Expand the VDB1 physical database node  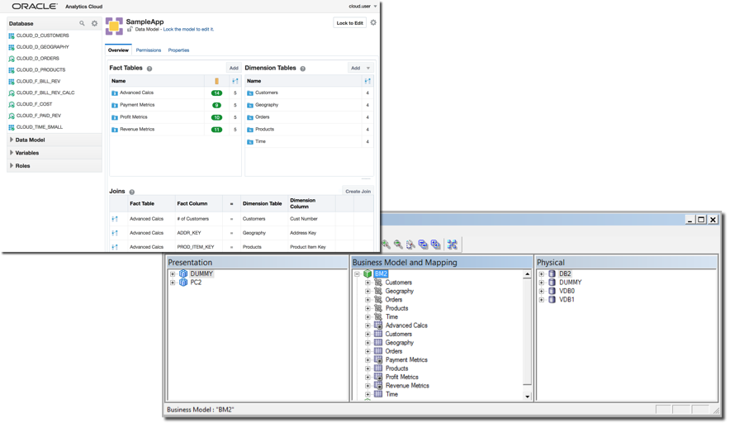pos(542,300)
